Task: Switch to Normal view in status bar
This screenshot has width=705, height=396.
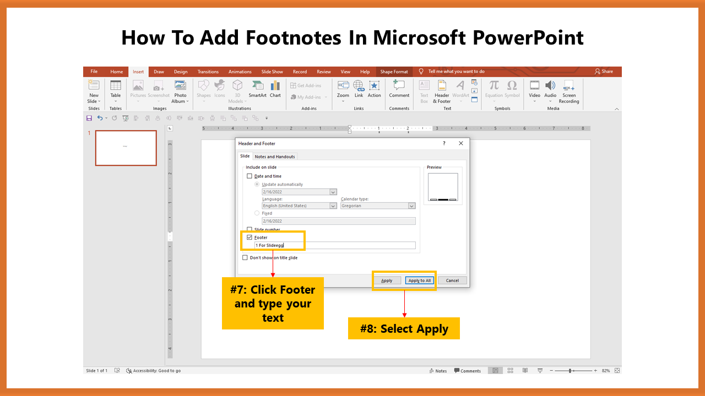Action: point(496,371)
